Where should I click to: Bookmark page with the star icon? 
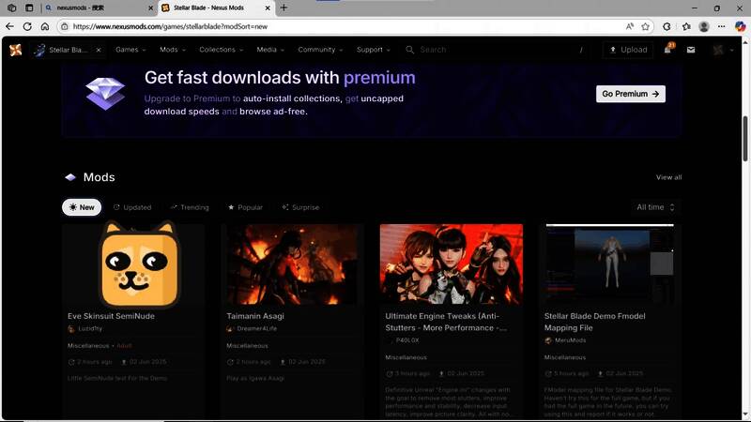(x=646, y=26)
